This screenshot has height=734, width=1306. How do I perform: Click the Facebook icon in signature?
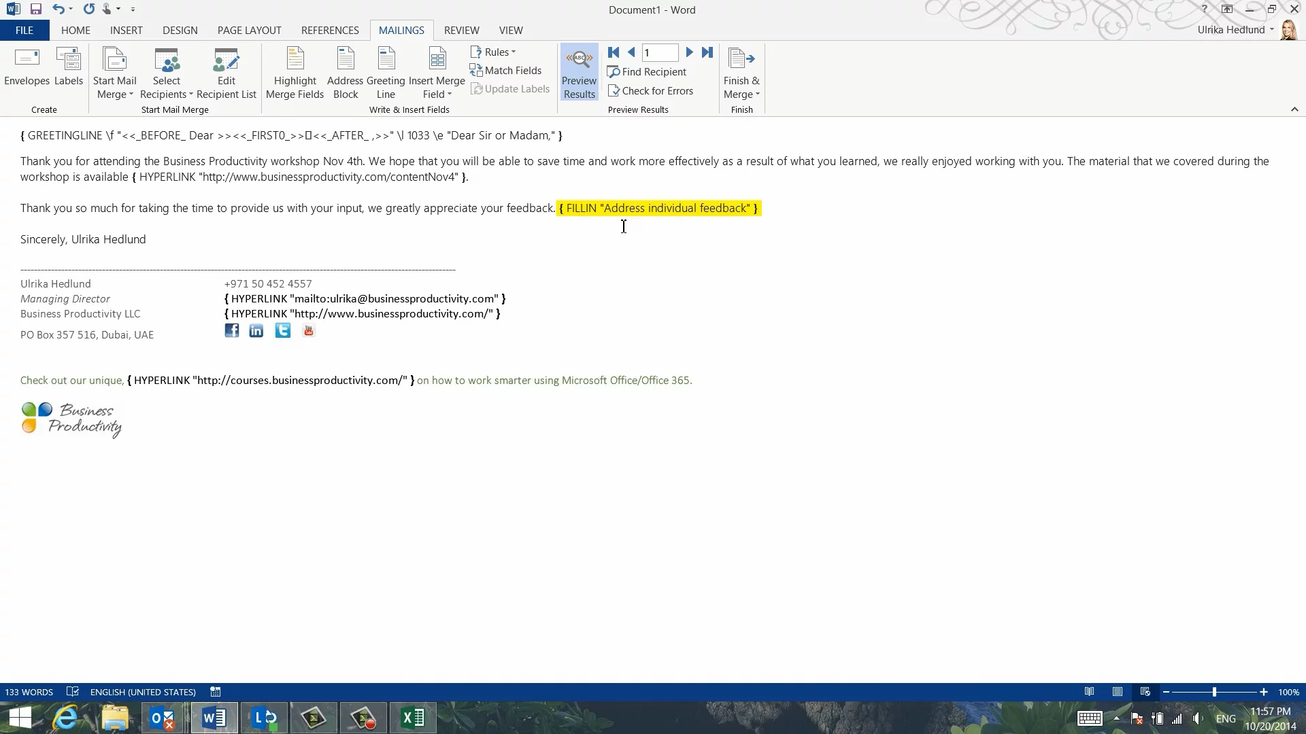[232, 331]
